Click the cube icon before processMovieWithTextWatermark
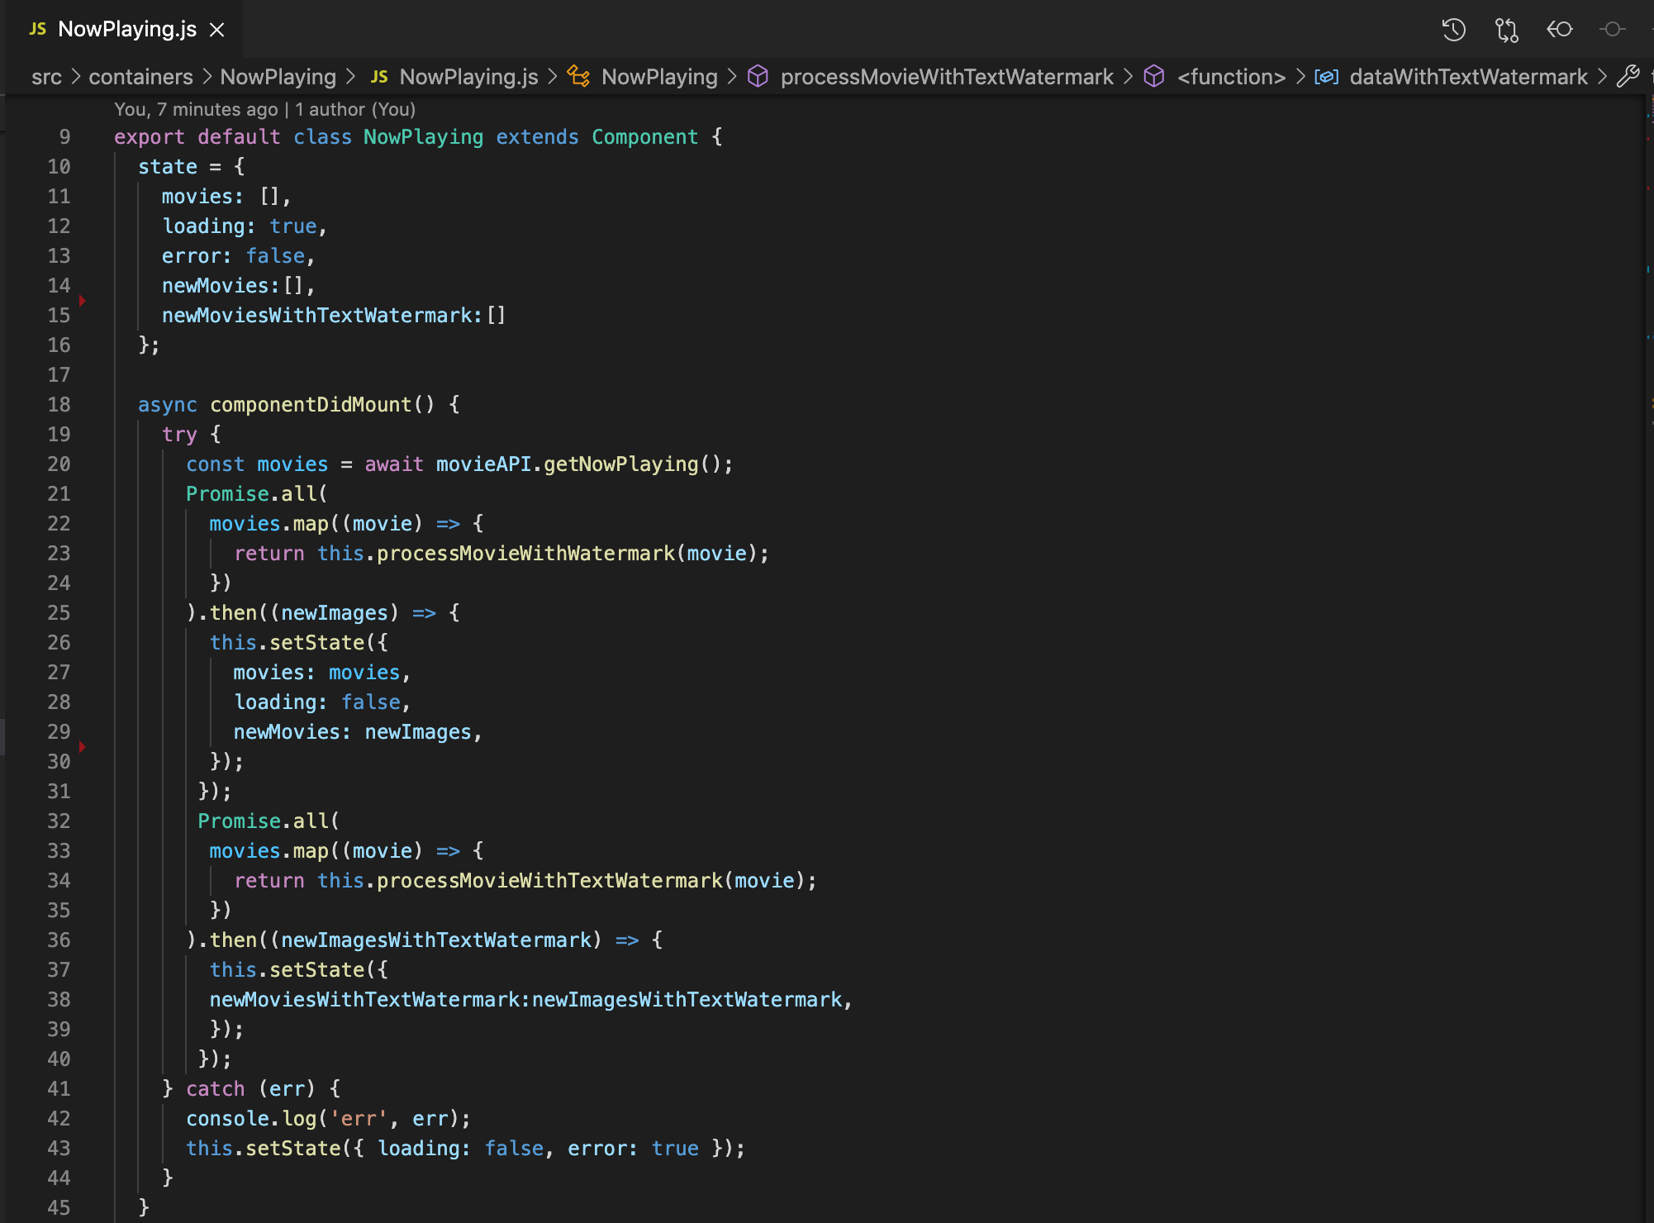1654x1223 pixels. [757, 76]
